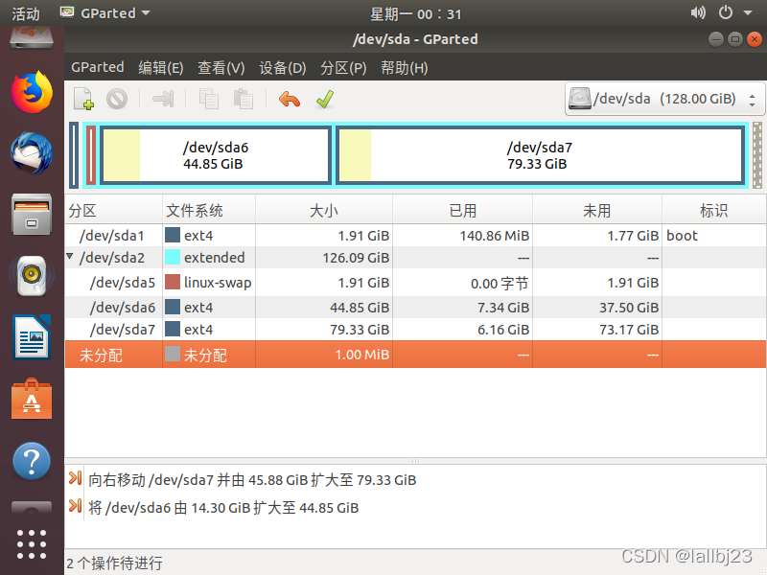
Task: Select the 未分配 unallocated row
Action: 415,355
